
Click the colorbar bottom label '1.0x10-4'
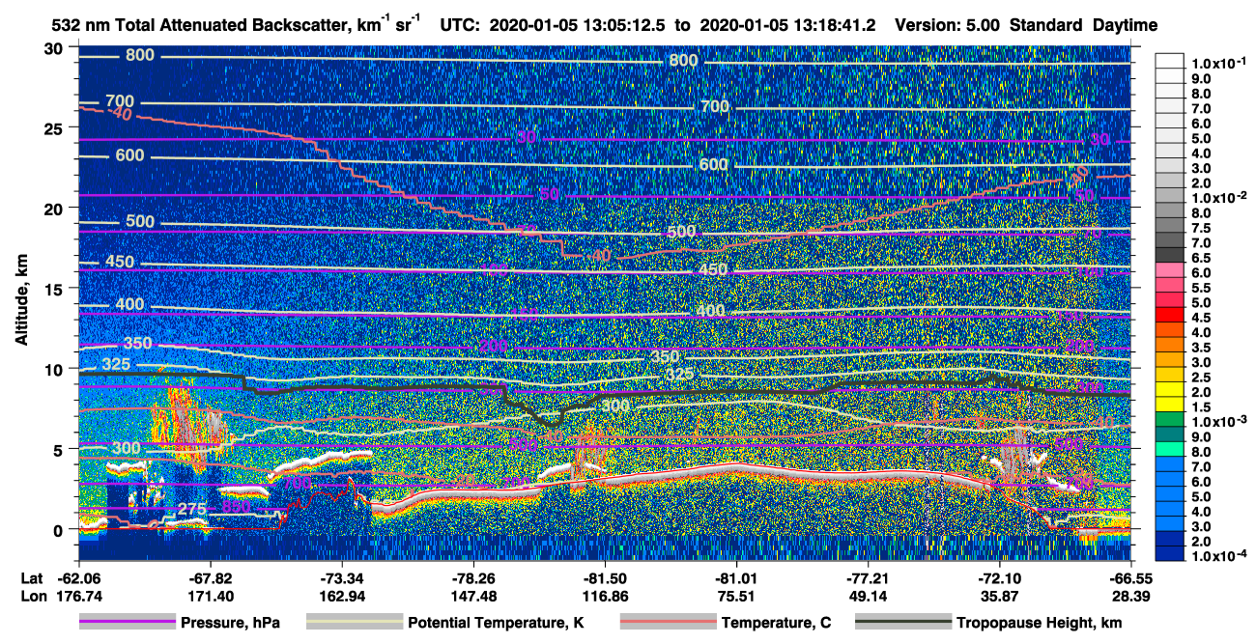(1217, 557)
